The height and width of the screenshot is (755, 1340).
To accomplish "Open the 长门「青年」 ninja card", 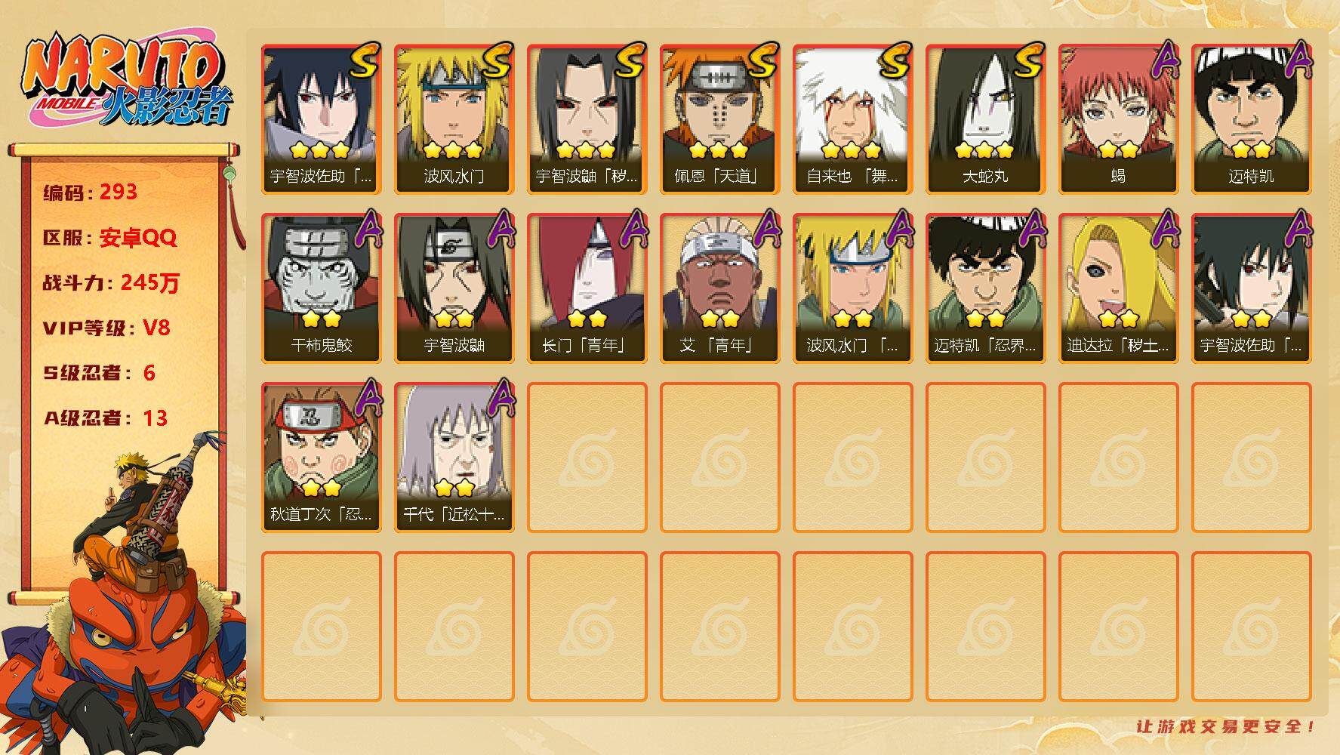I will point(587,288).
